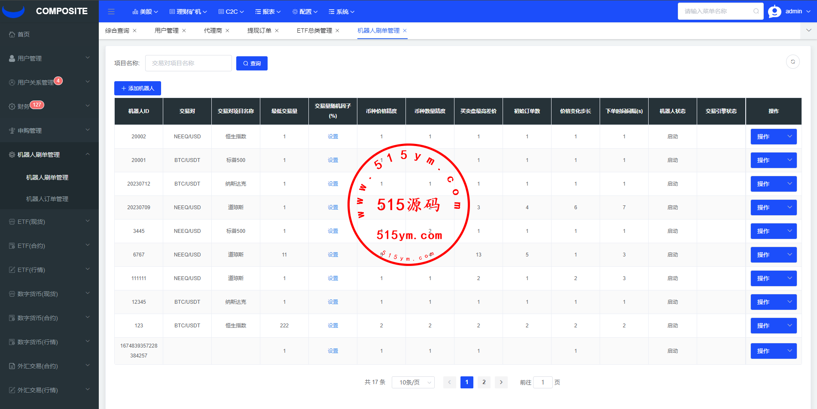Viewport: 817px width, 409px height.
Task: Click the refresh icon above the table
Action: pos(793,62)
